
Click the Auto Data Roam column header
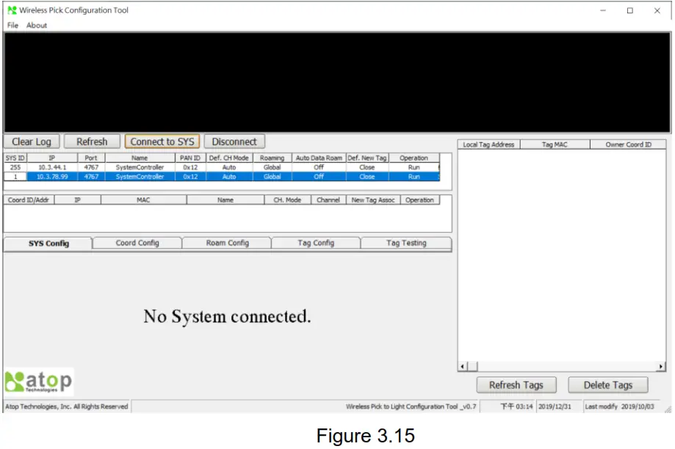(x=319, y=158)
